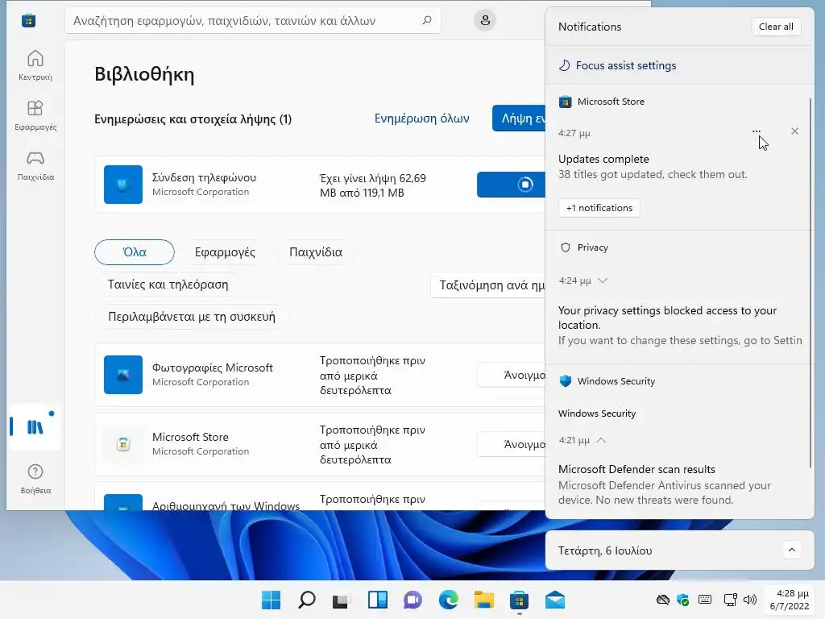Click the notification panel scrollbar
The width and height of the screenshot is (825, 619).
[x=810, y=281]
